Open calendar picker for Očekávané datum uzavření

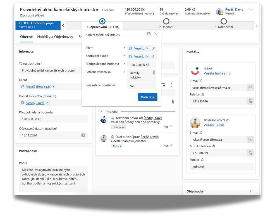83,135
